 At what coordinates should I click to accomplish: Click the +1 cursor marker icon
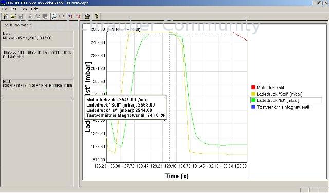click(71, 16)
